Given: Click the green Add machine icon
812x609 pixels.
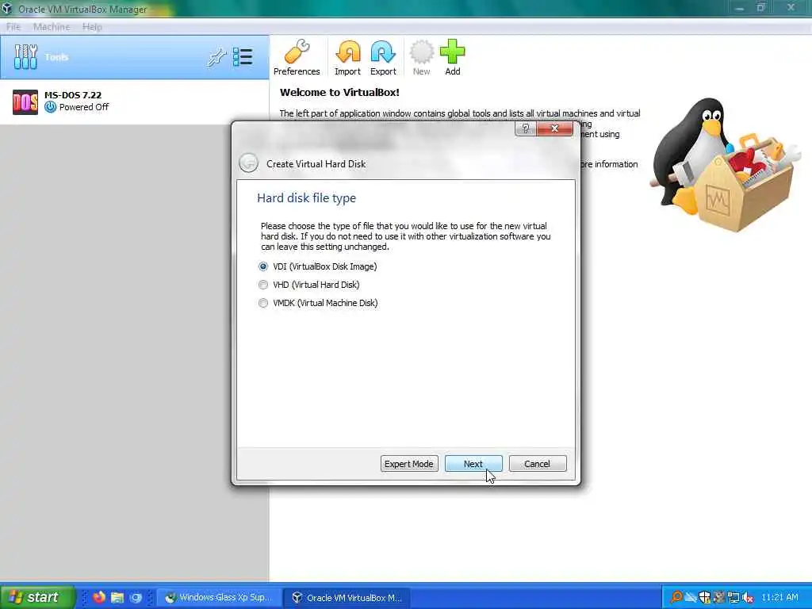Looking at the screenshot, I should [x=452, y=57].
